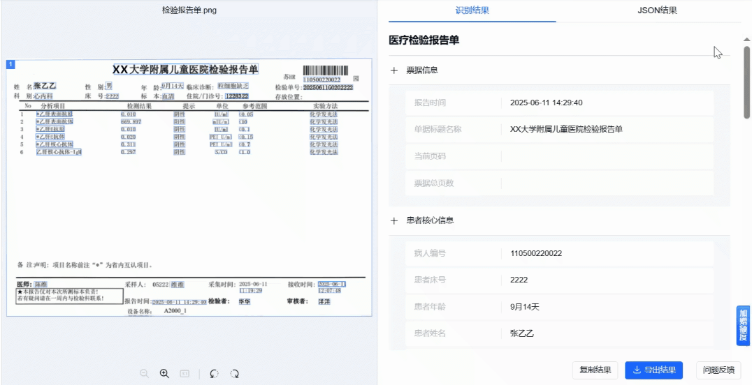Click the 患者核心信息 section title
Screen dimensions: 752x385
[431, 221]
